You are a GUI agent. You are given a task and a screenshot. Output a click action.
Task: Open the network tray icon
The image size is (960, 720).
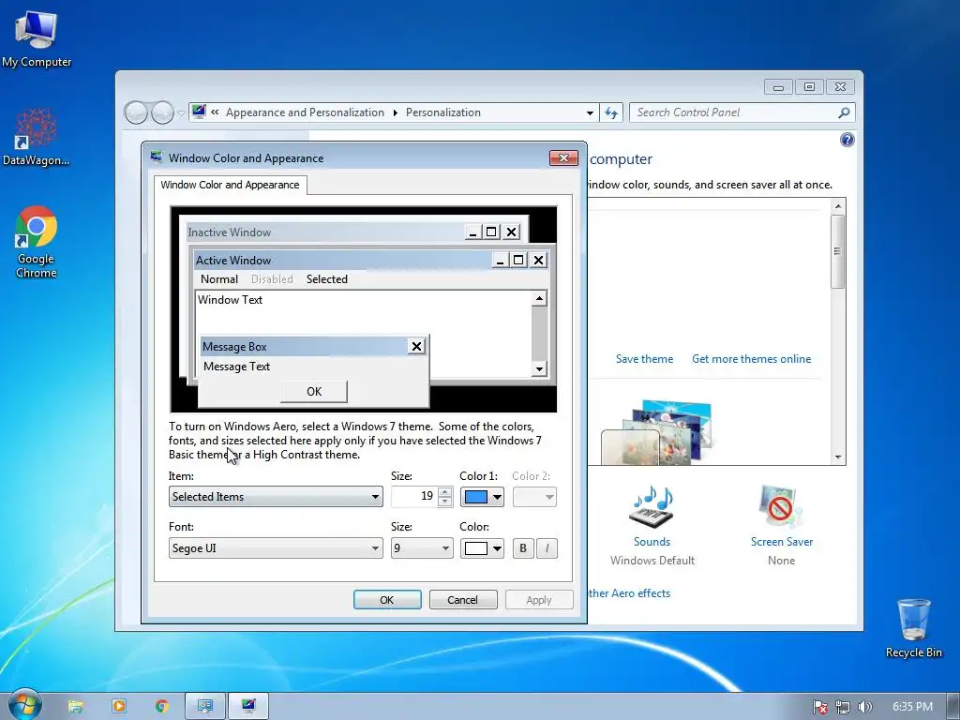click(x=843, y=707)
